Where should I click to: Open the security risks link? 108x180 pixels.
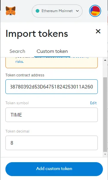19,62
